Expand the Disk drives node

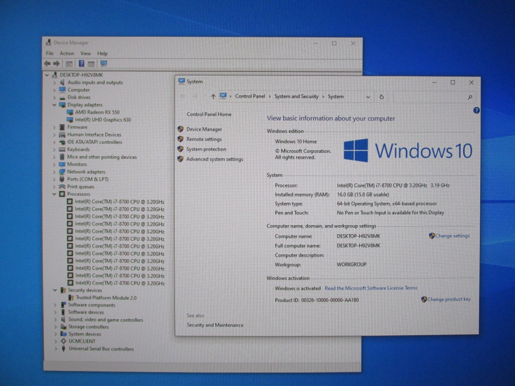[54, 97]
